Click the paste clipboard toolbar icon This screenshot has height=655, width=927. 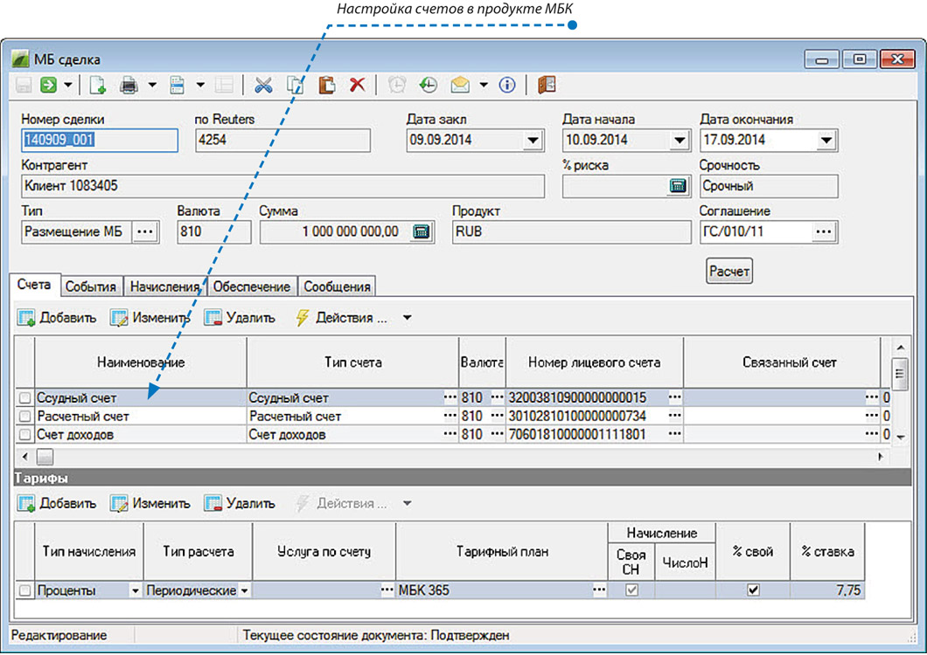point(326,85)
